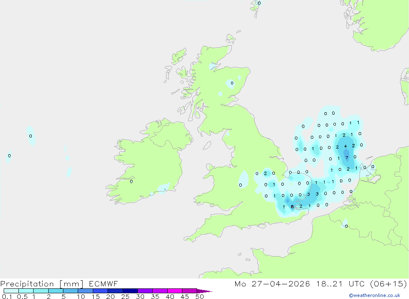Click the '18..21 UTC' time range
The image size is (409, 299).
click(x=341, y=283)
